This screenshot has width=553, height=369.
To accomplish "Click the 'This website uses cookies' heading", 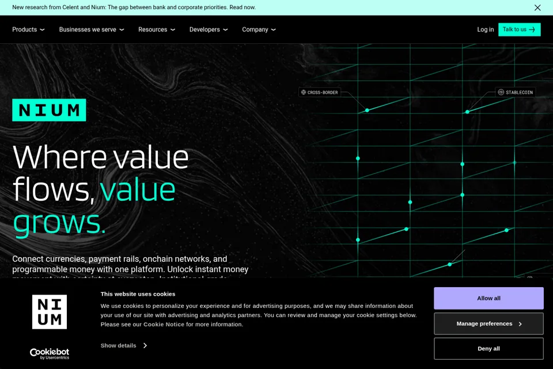I will (x=138, y=294).
